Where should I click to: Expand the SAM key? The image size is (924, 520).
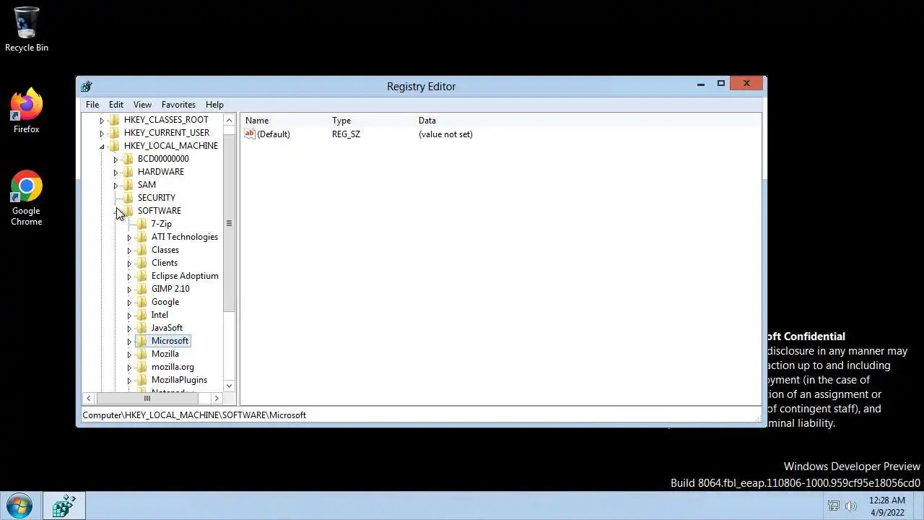(115, 186)
